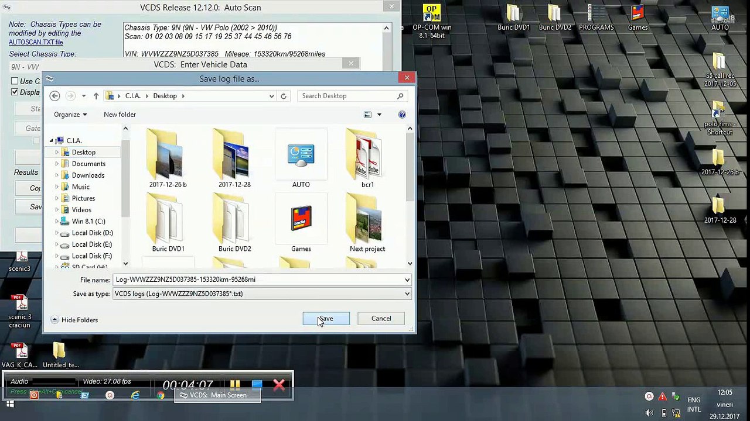Image resolution: width=750 pixels, height=421 pixels.
Task: Open the Next project folder in the dialog
Action: coord(367,223)
